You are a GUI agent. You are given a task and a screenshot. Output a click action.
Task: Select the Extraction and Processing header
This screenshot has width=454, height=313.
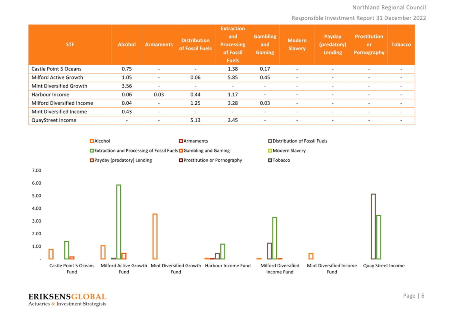(x=233, y=45)
